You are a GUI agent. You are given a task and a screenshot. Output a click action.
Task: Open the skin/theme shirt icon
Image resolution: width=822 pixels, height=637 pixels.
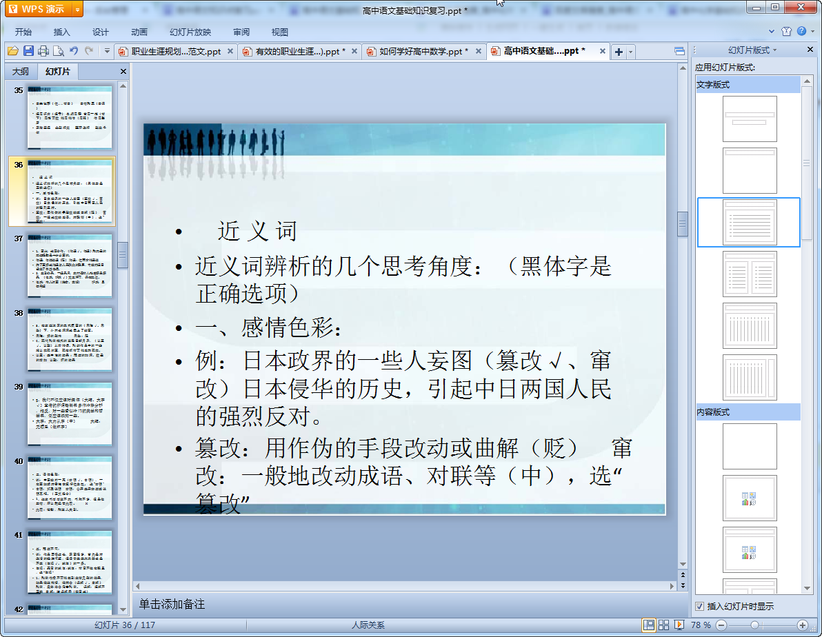click(786, 32)
